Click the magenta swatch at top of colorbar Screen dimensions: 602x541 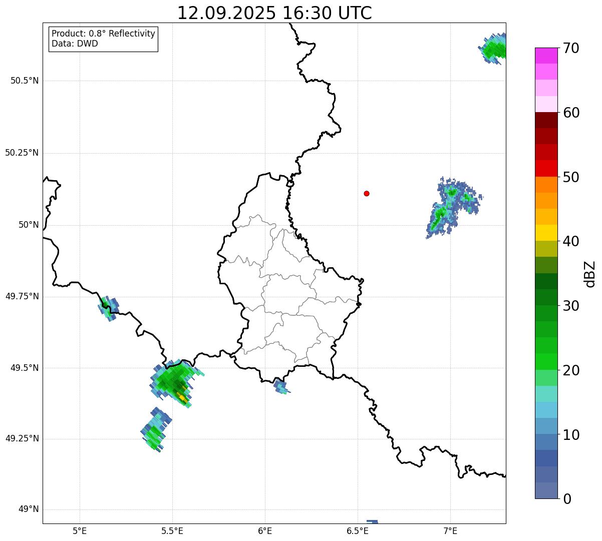[x=546, y=56]
